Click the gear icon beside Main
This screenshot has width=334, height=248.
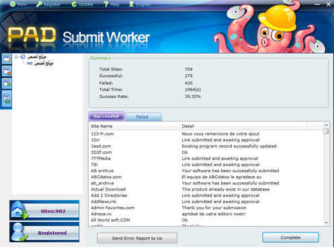[x=13, y=4]
